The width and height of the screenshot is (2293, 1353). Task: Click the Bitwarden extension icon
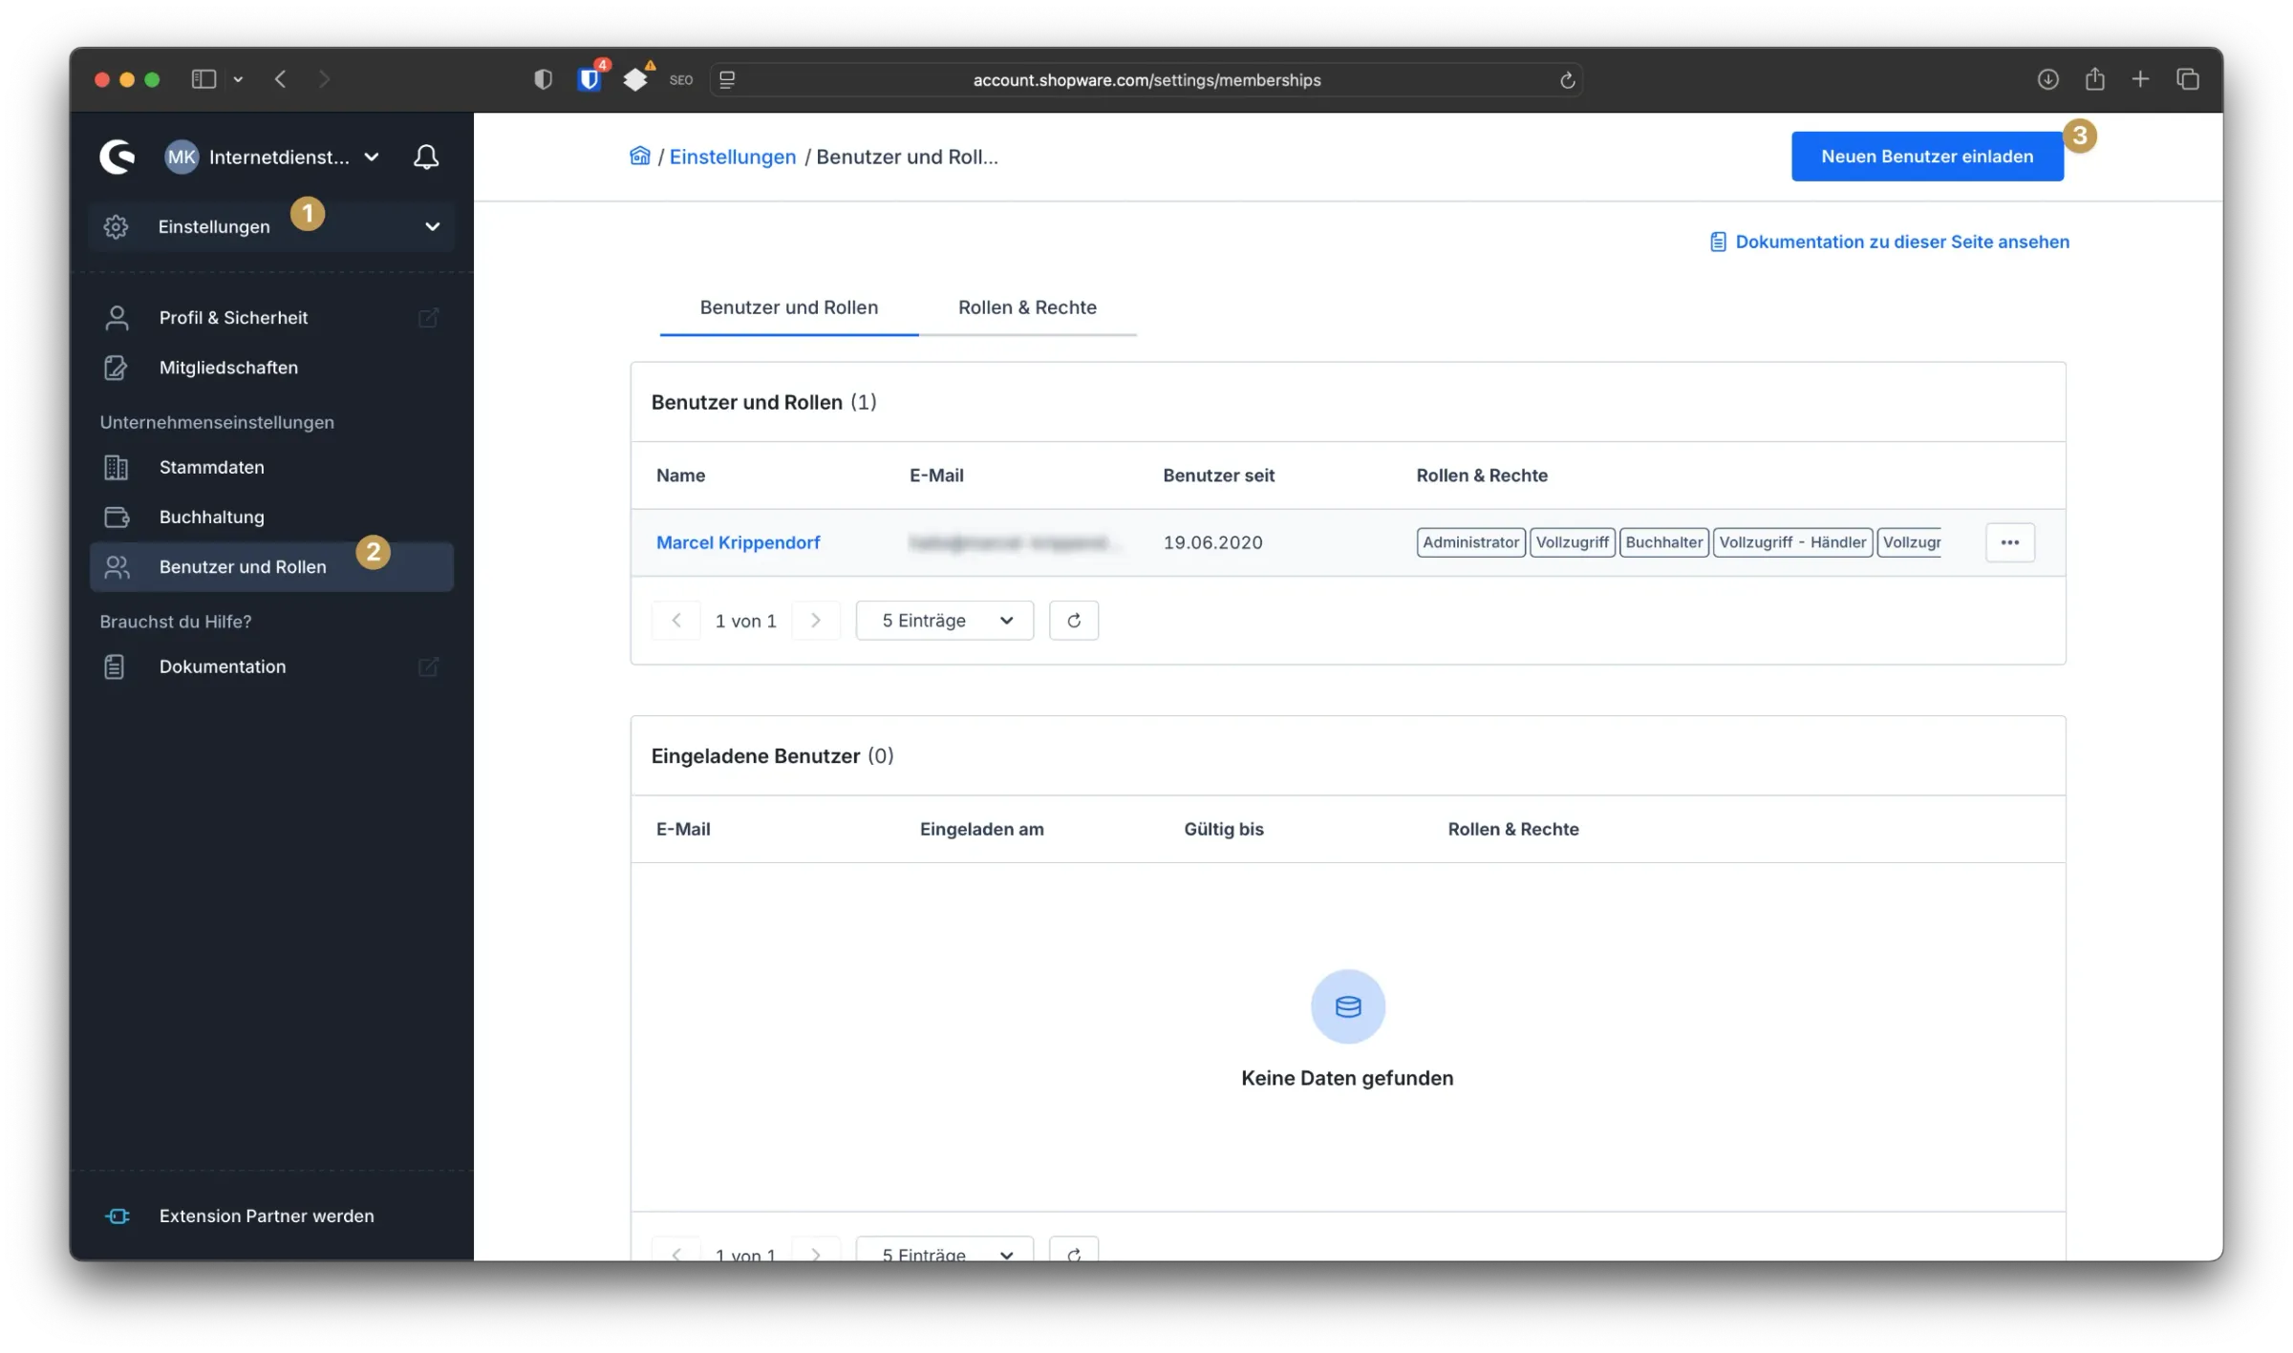590,79
